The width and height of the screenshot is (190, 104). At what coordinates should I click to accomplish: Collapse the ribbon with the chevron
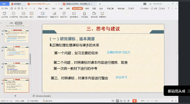point(176,8)
